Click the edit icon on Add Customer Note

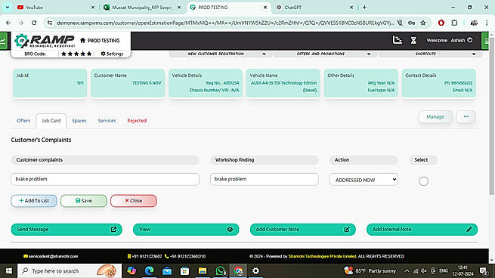coord(347,230)
